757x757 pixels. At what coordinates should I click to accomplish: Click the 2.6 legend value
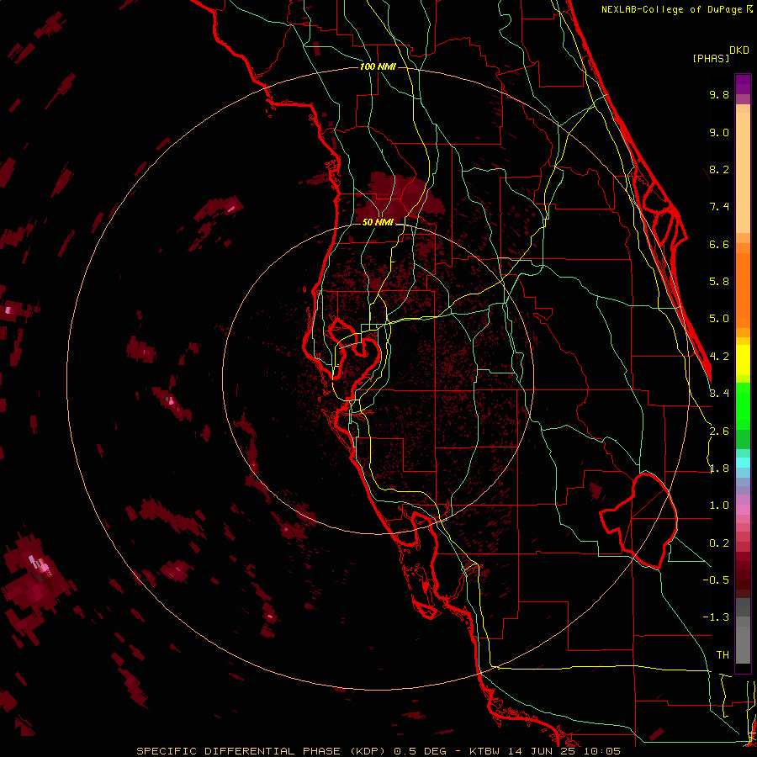pos(719,431)
